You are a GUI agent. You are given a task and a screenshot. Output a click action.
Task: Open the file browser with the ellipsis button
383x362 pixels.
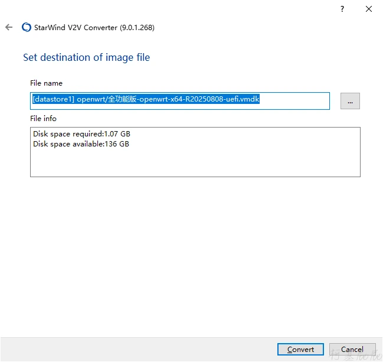click(x=350, y=102)
